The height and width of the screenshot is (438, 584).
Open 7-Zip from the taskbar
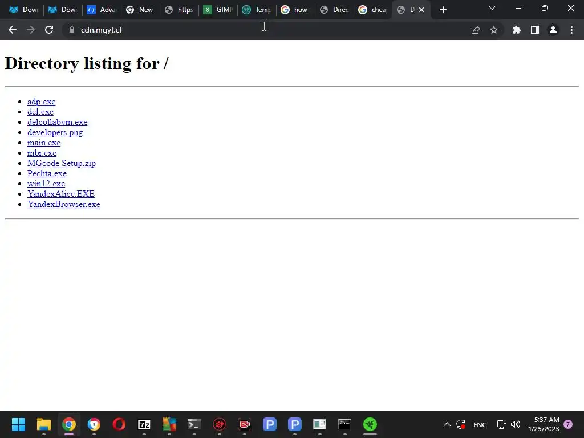(144, 424)
